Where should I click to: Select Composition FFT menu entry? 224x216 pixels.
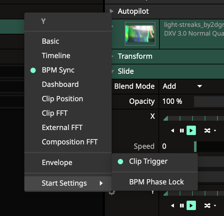(70, 142)
